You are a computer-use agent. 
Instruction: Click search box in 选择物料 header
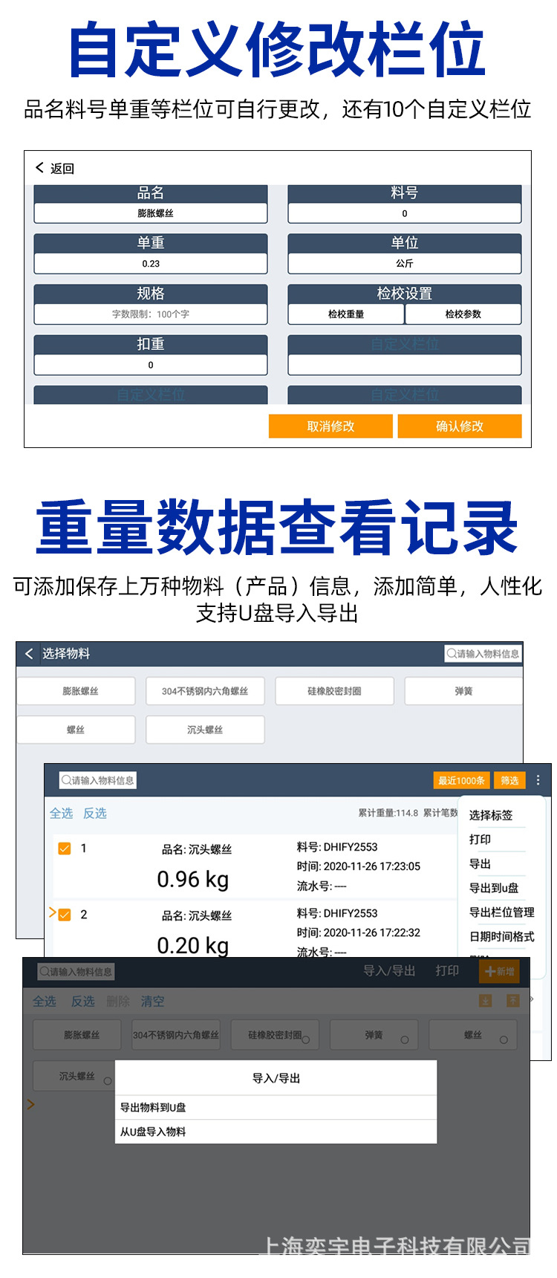click(x=483, y=654)
